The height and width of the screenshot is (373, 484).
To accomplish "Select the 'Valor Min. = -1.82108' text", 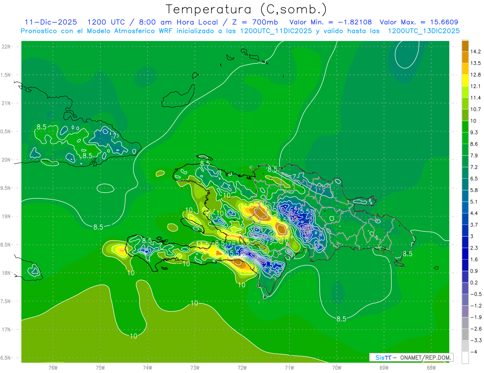I will click(x=331, y=22).
